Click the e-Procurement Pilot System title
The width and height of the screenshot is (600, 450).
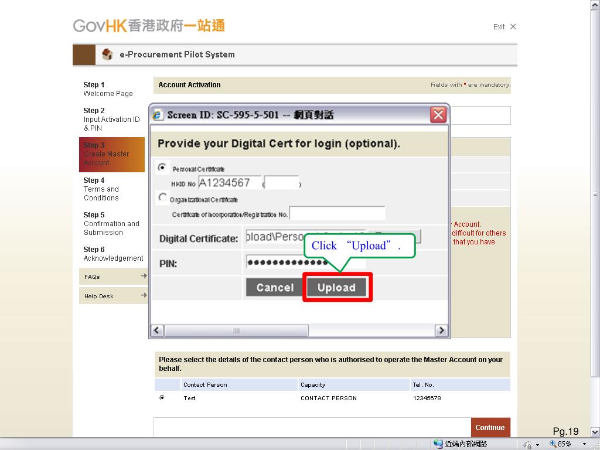click(177, 54)
